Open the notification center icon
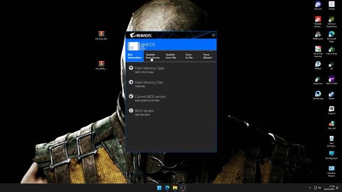The height and width of the screenshot is (192, 342). pyautogui.click(x=337, y=188)
